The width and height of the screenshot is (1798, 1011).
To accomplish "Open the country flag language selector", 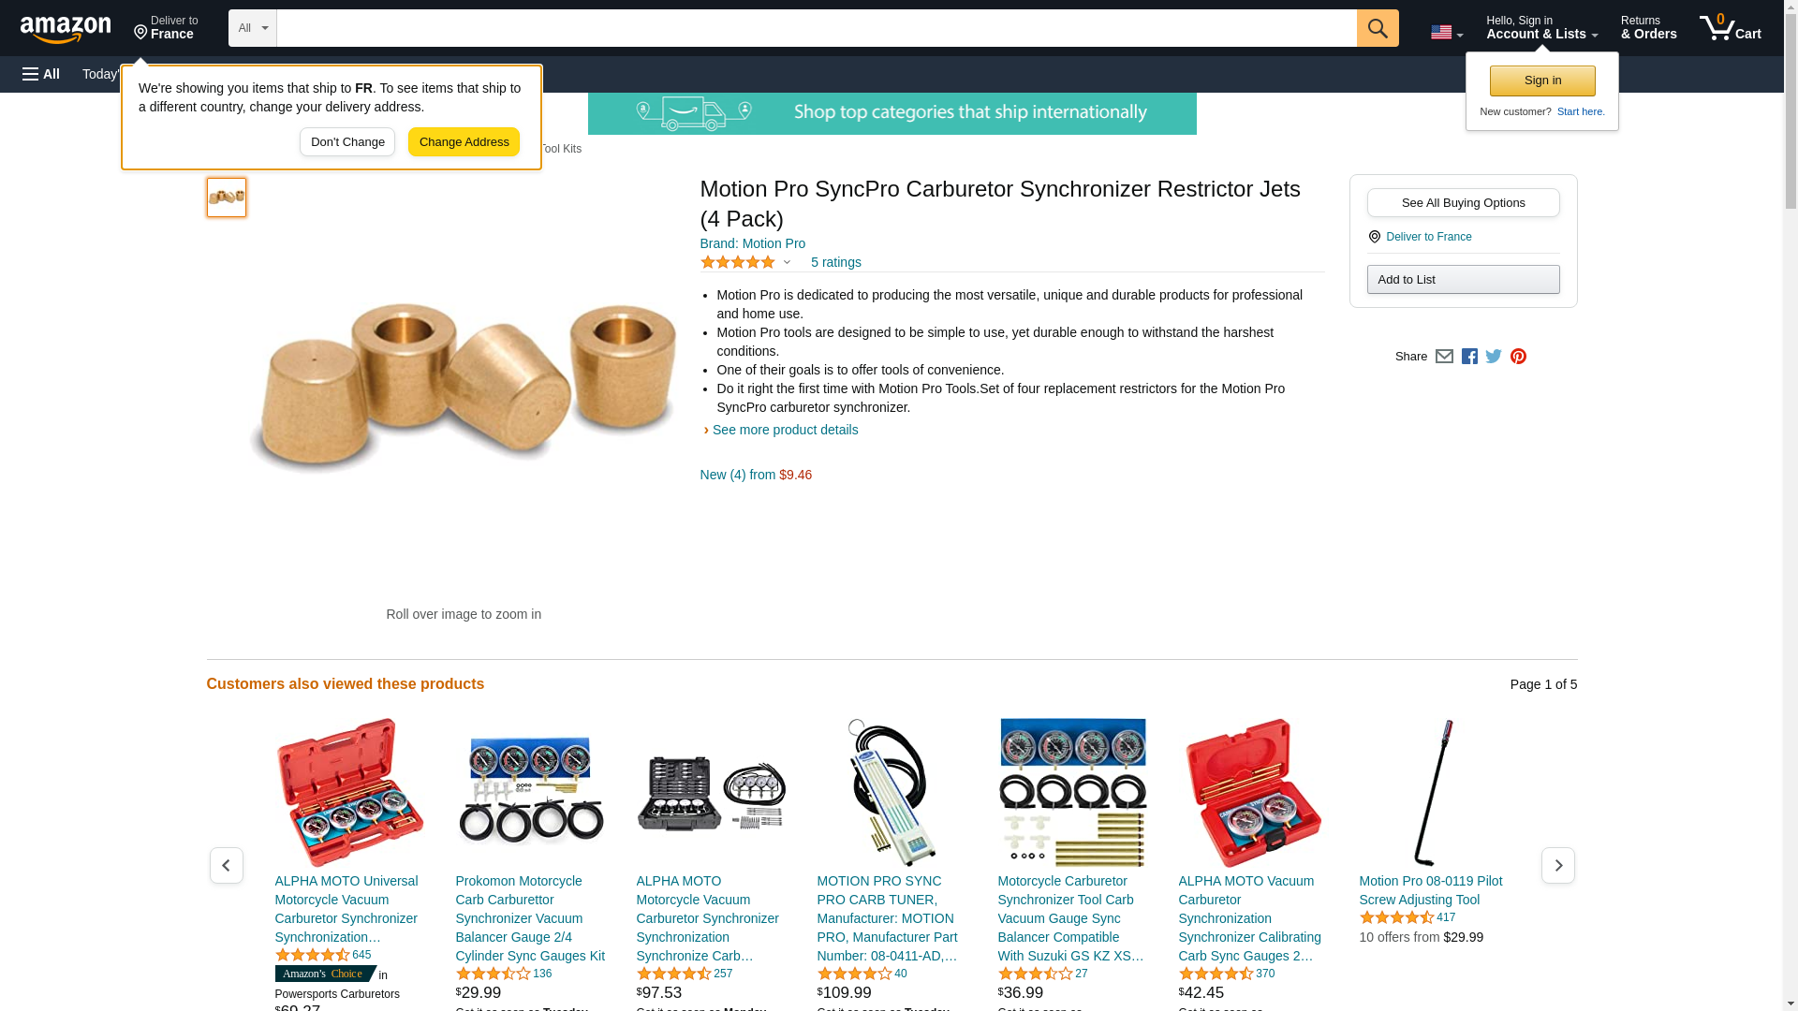I will point(1447,32).
